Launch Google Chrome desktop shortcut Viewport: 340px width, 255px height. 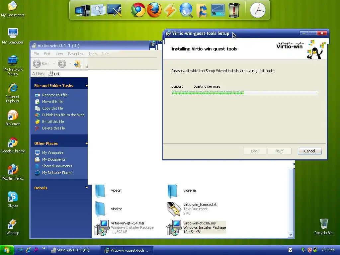13,145
